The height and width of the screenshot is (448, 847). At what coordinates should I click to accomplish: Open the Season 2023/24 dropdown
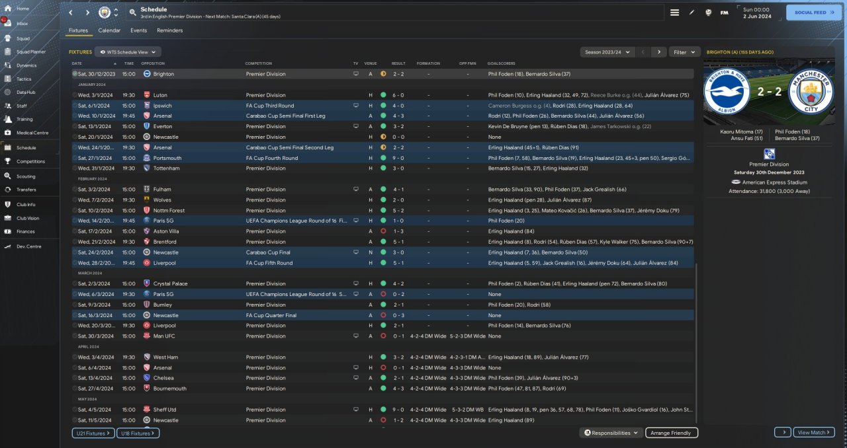point(607,52)
